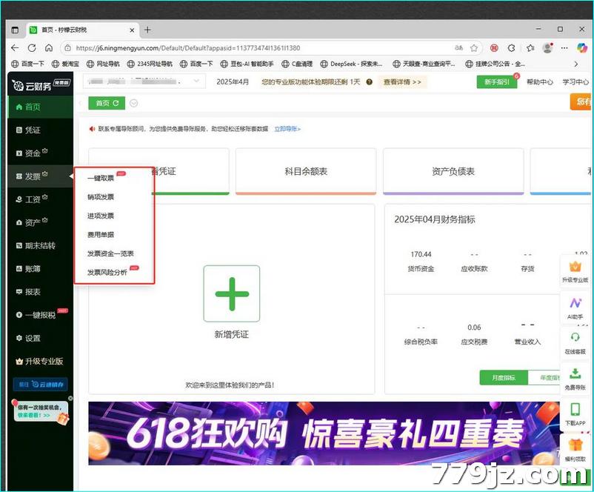Open the 首页 item in sidebar

(40, 107)
